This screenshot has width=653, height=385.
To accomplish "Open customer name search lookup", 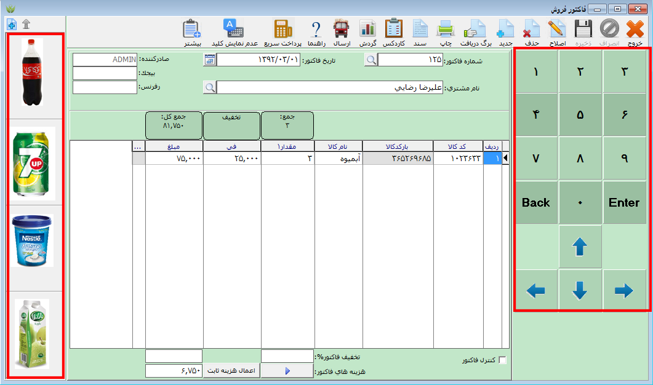I will tap(209, 87).
